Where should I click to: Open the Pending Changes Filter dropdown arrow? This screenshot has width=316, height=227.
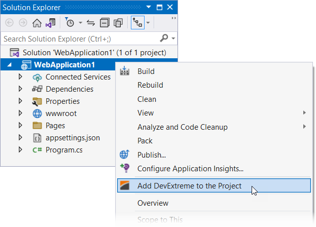tap(81, 22)
